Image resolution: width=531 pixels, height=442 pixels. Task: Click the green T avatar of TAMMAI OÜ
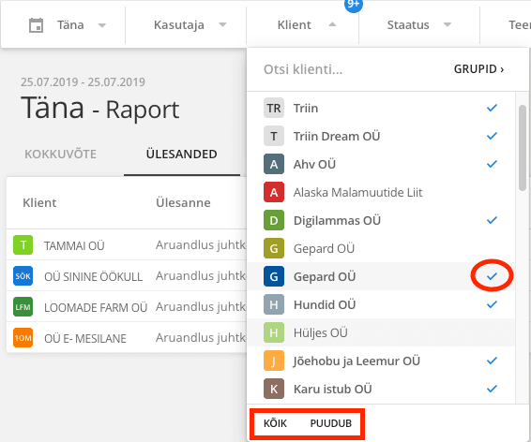click(23, 245)
